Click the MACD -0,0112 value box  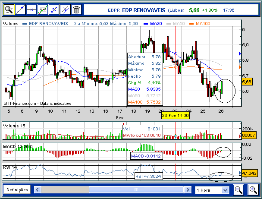point(146,156)
